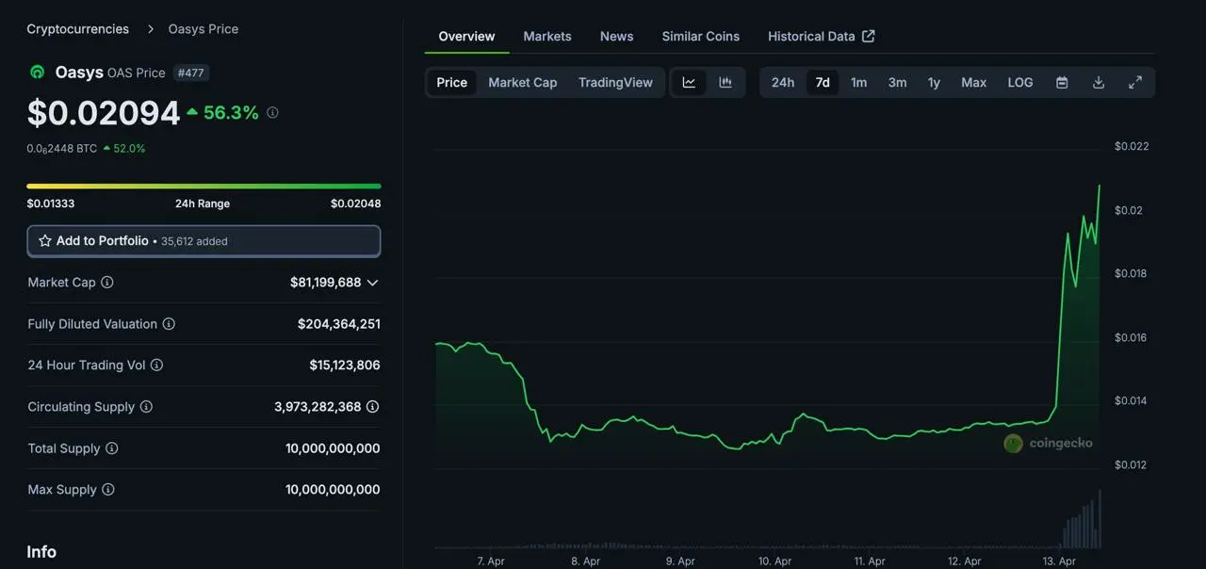
Task: Open the TradingView chart option
Action: tap(615, 82)
